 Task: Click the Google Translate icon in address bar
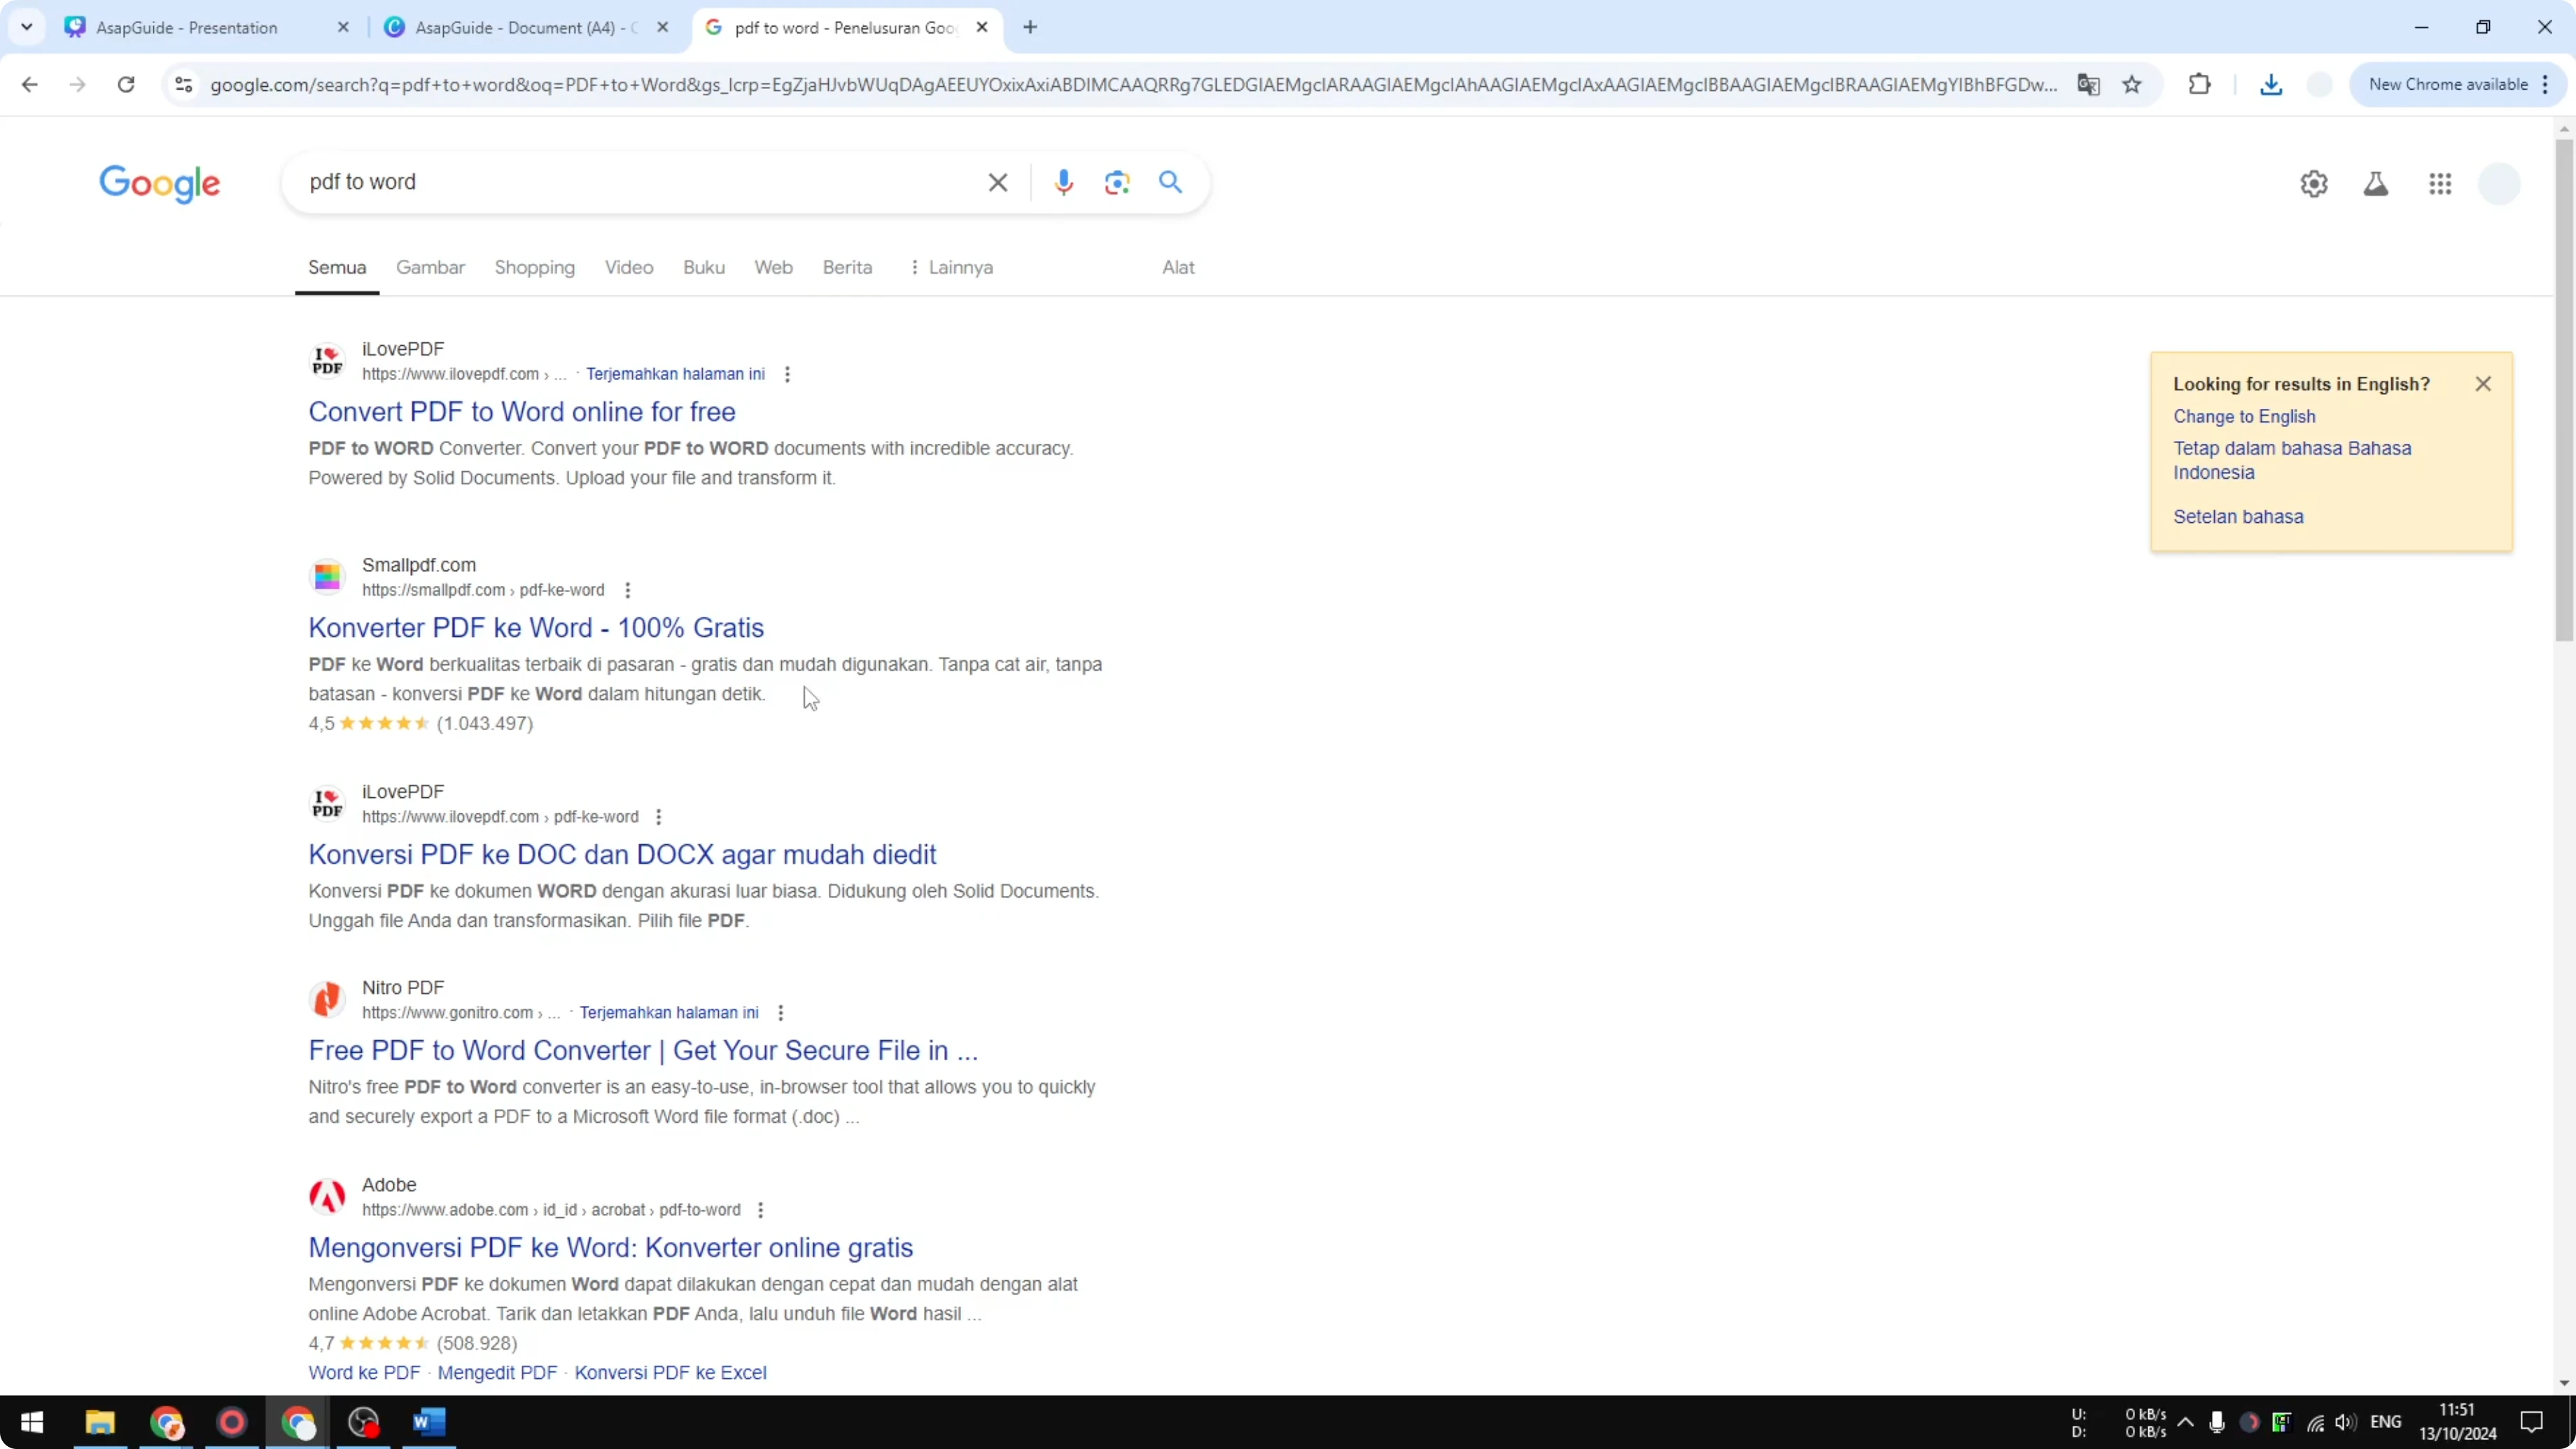2088,85
